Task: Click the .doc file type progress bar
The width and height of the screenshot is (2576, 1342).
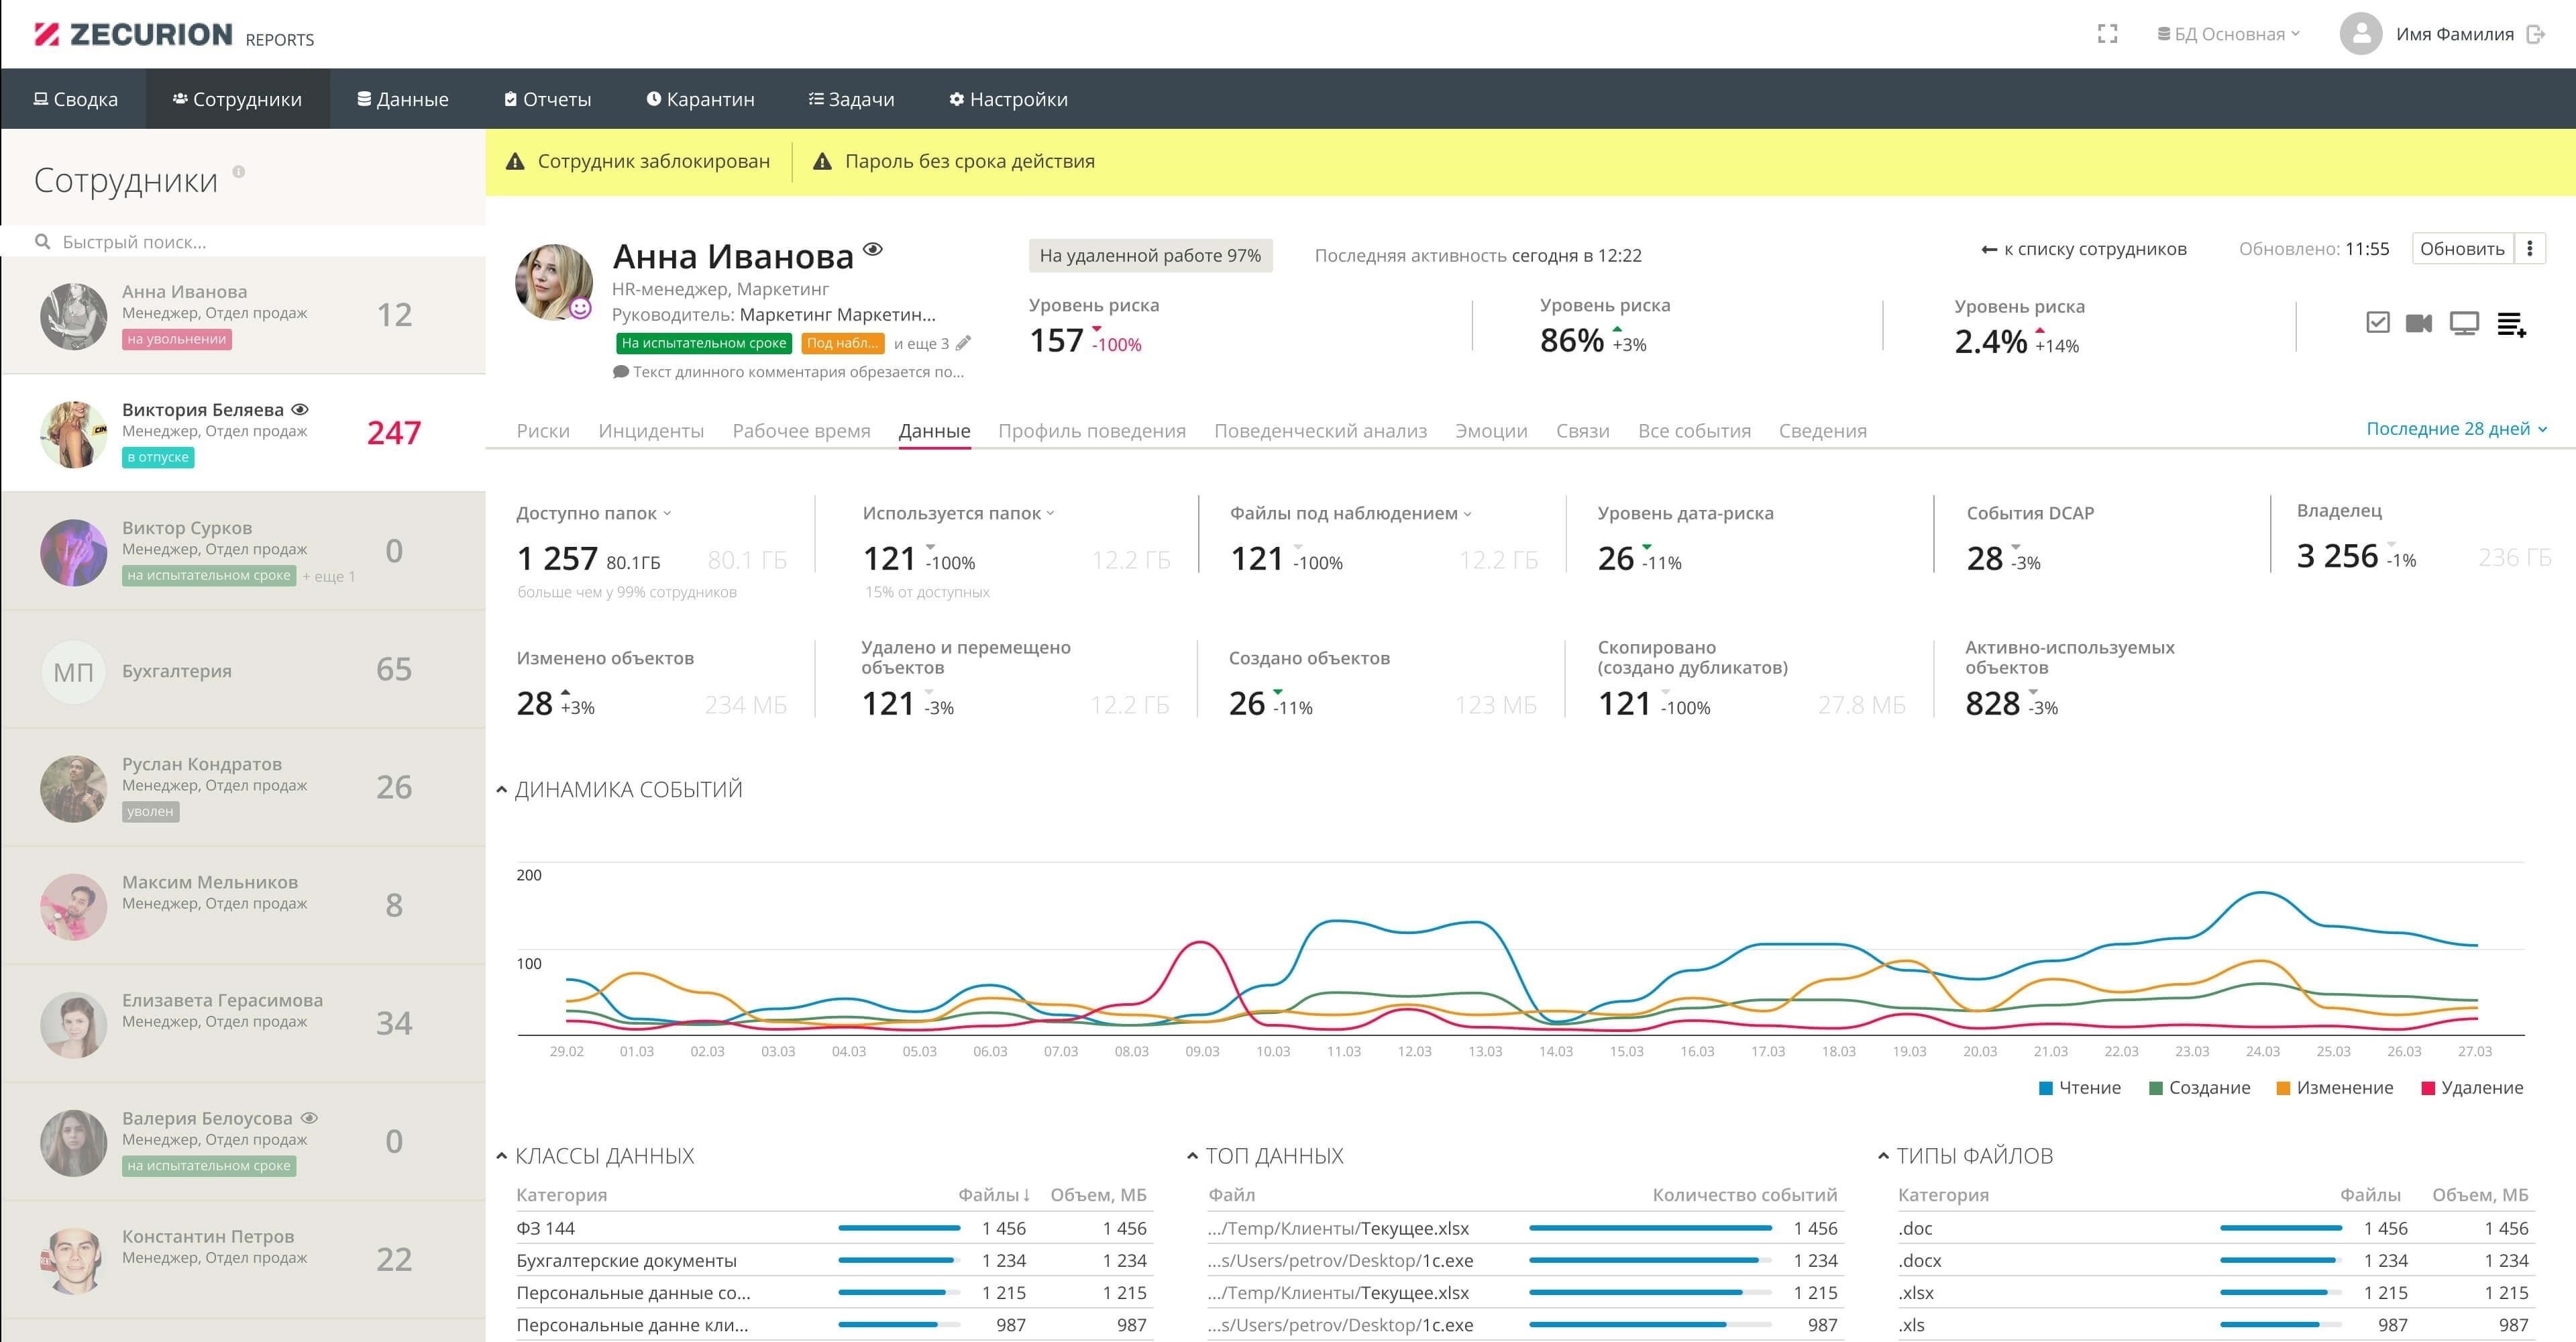Action: [x=2281, y=1228]
